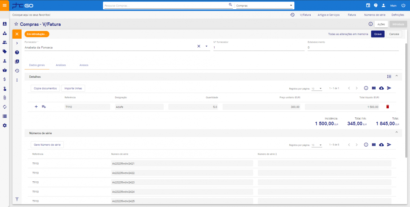The height and width of the screenshot is (207, 410).
Task: Open the help question mark in header
Action: coord(376,5)
